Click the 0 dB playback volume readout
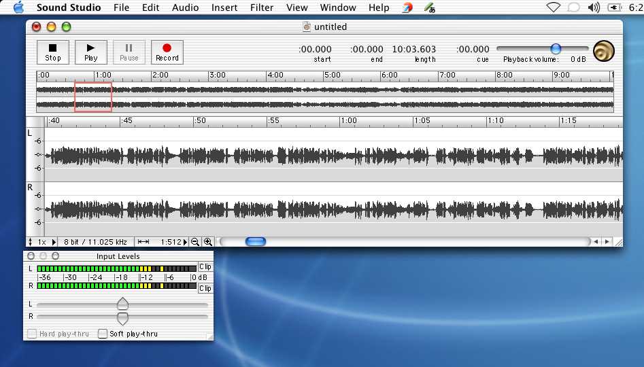This screenshot has width=644, height=367. tap(578, 60)
